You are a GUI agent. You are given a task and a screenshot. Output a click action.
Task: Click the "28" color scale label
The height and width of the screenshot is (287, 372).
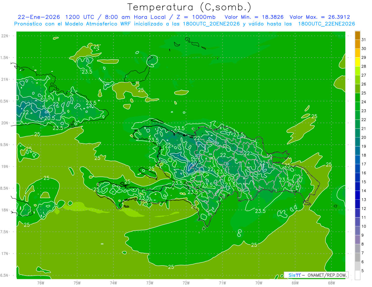[364, 66]
